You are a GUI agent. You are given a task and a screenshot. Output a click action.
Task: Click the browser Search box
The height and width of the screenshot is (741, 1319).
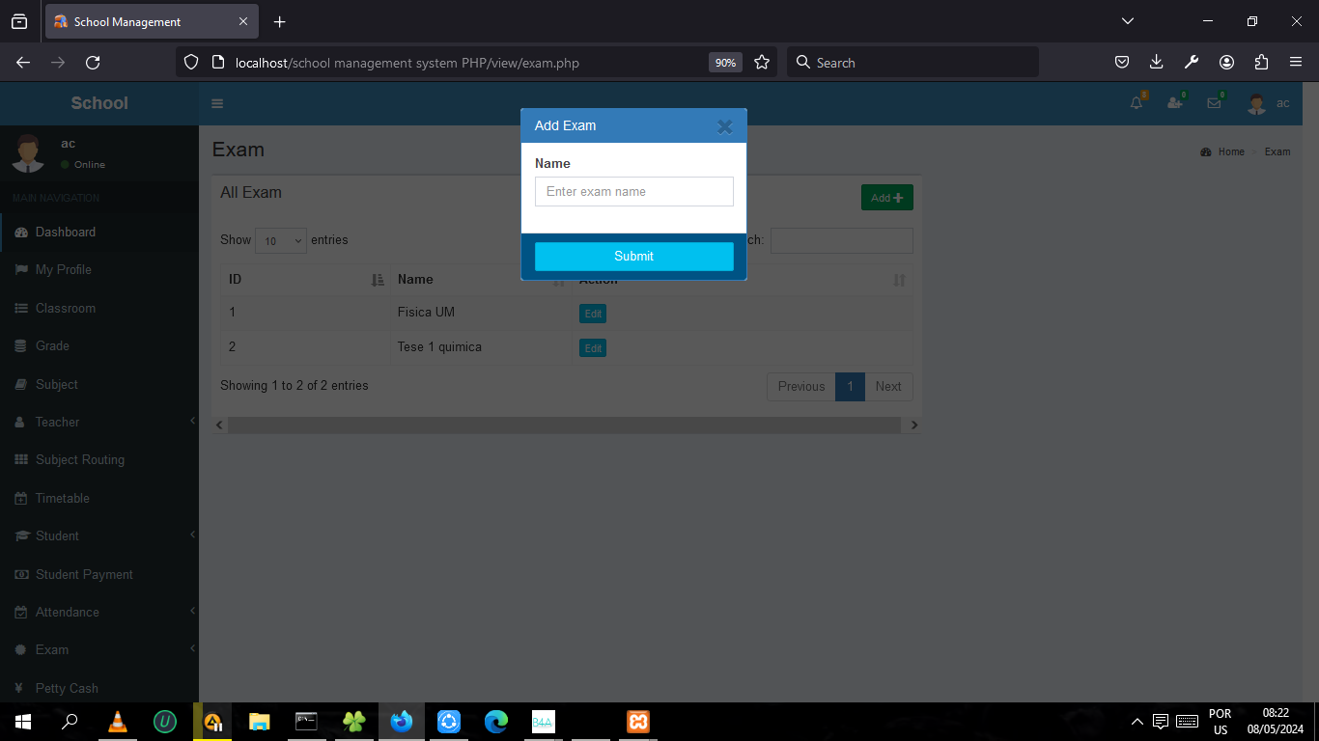[912, 63]
